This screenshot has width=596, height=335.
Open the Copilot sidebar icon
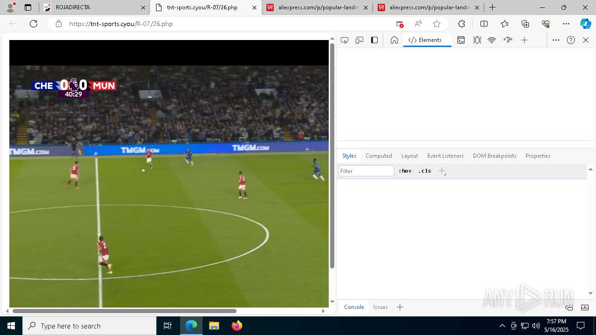[x=585, y=24]
